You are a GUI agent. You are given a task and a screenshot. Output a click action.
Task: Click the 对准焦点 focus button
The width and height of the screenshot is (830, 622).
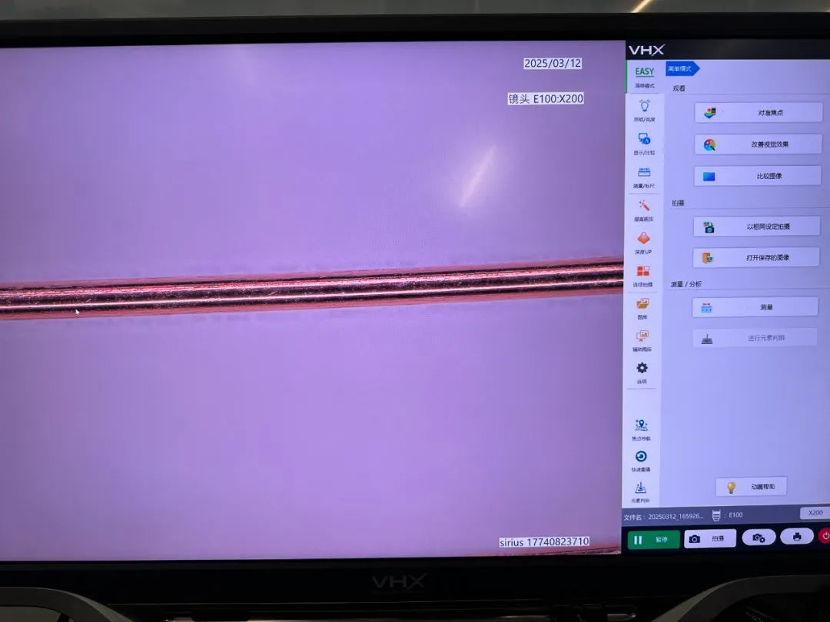pyautogui.click(x=759, y=113)
